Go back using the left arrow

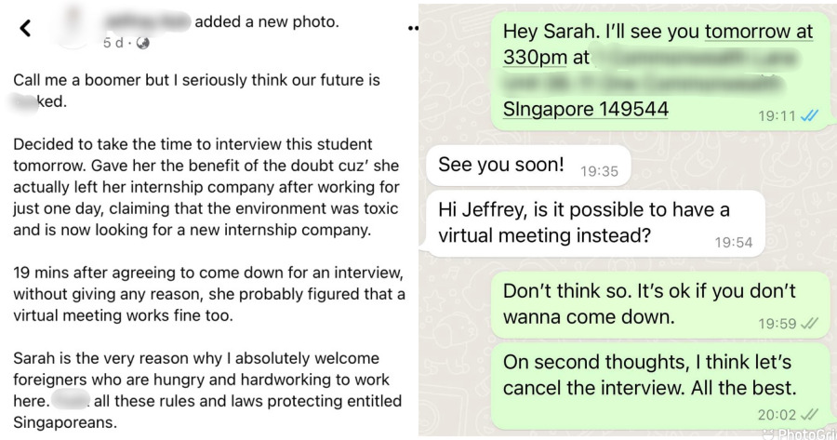click(x=25, y=28)
